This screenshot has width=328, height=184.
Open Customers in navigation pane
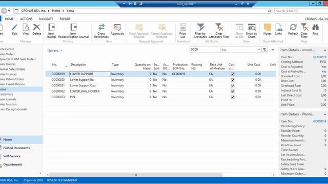pyautogui.click(x=7, y=94)
